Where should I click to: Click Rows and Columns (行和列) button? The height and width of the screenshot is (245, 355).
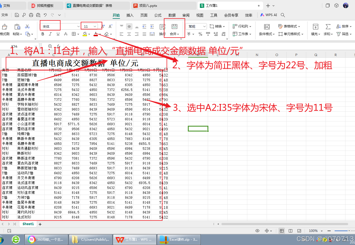[x=242, y=26]
